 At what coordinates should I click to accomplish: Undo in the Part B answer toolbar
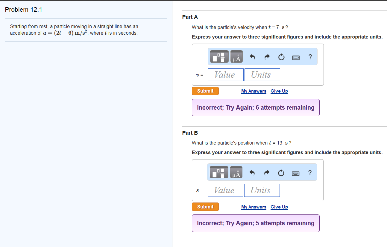[x=252, y=172]
